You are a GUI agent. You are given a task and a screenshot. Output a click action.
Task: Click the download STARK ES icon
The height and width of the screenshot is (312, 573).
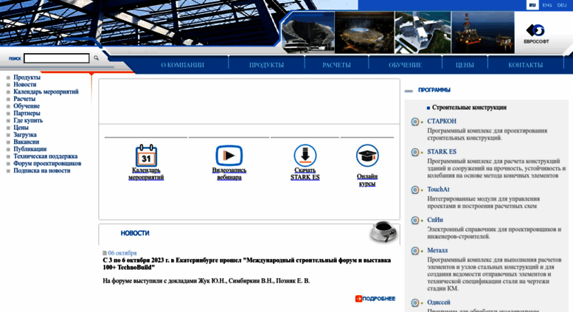pos(305,156)
